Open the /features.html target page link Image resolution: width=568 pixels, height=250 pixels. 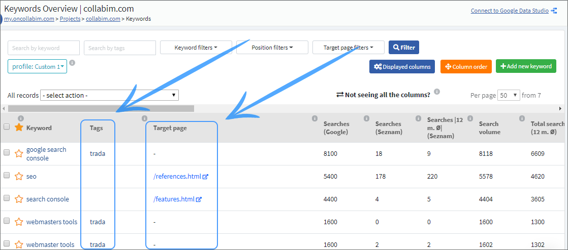click(174, 199)
